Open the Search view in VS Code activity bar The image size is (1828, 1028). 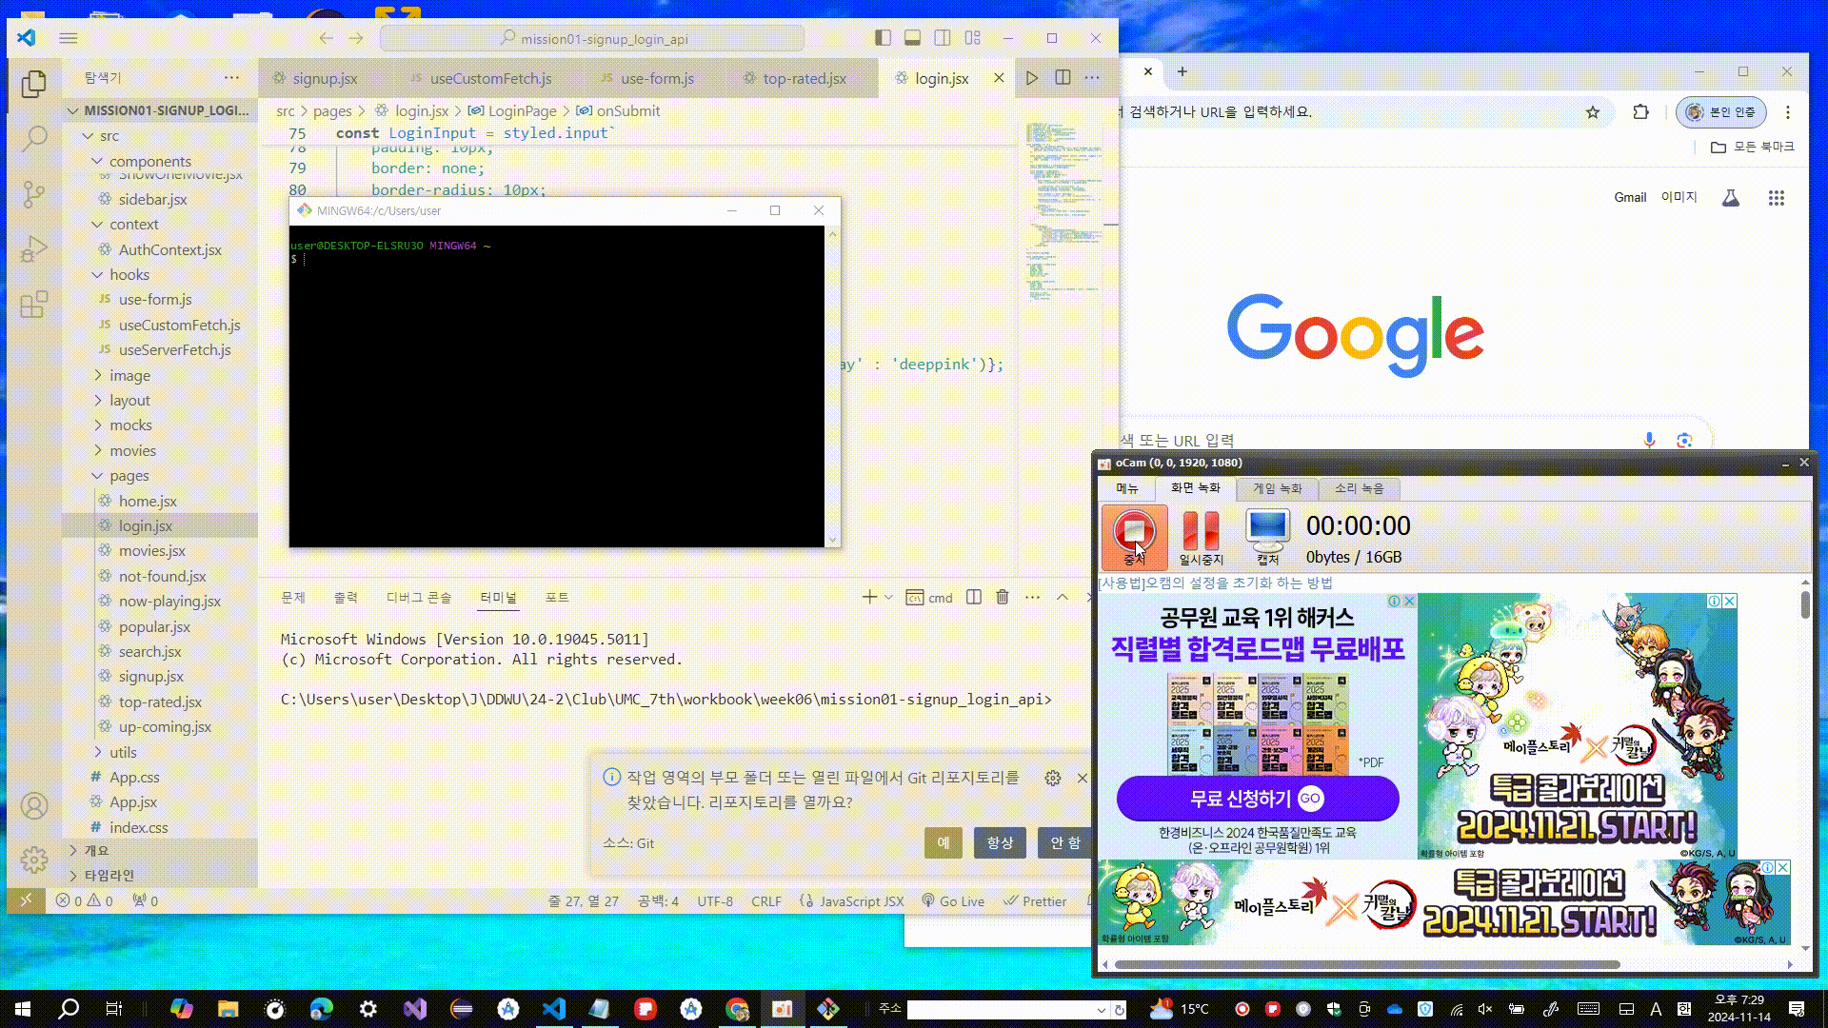(34, 139)
